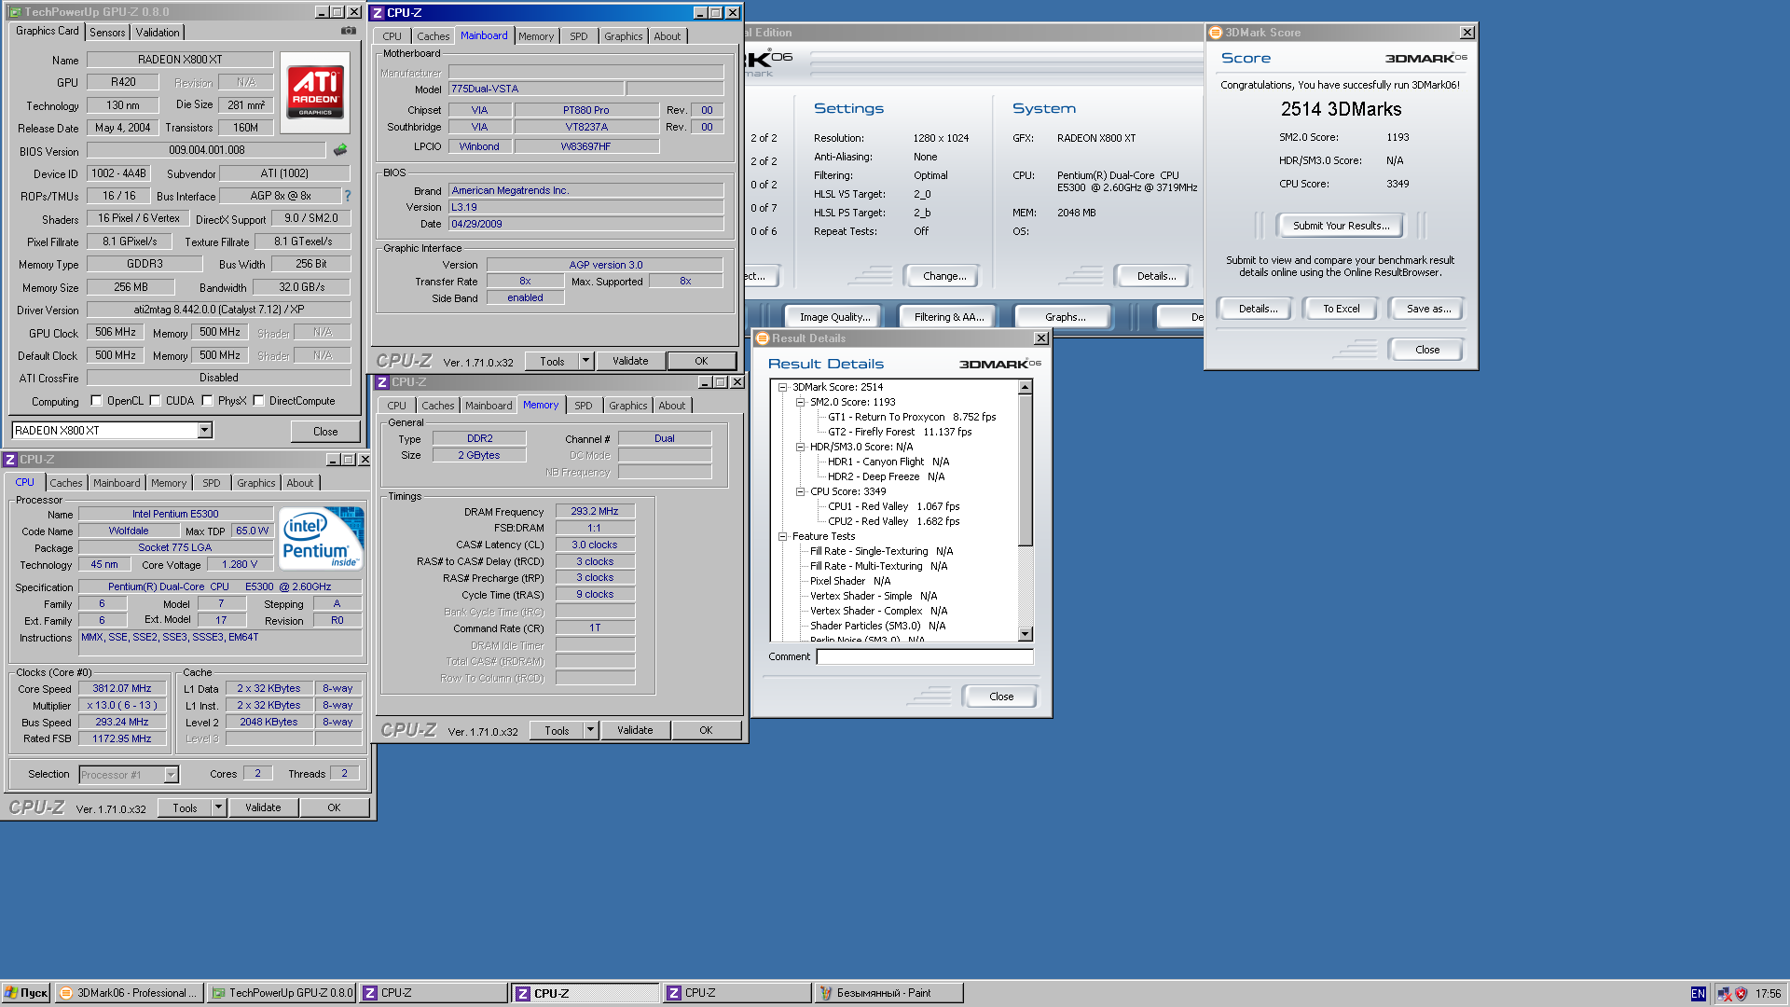Open the Processor #1 selection dropdown

(171, 775)
